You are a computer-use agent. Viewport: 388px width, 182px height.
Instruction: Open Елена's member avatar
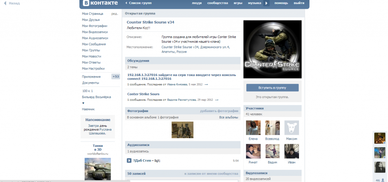point(253,128)
